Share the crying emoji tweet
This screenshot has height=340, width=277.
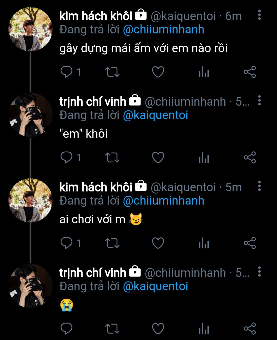point(250,329)
